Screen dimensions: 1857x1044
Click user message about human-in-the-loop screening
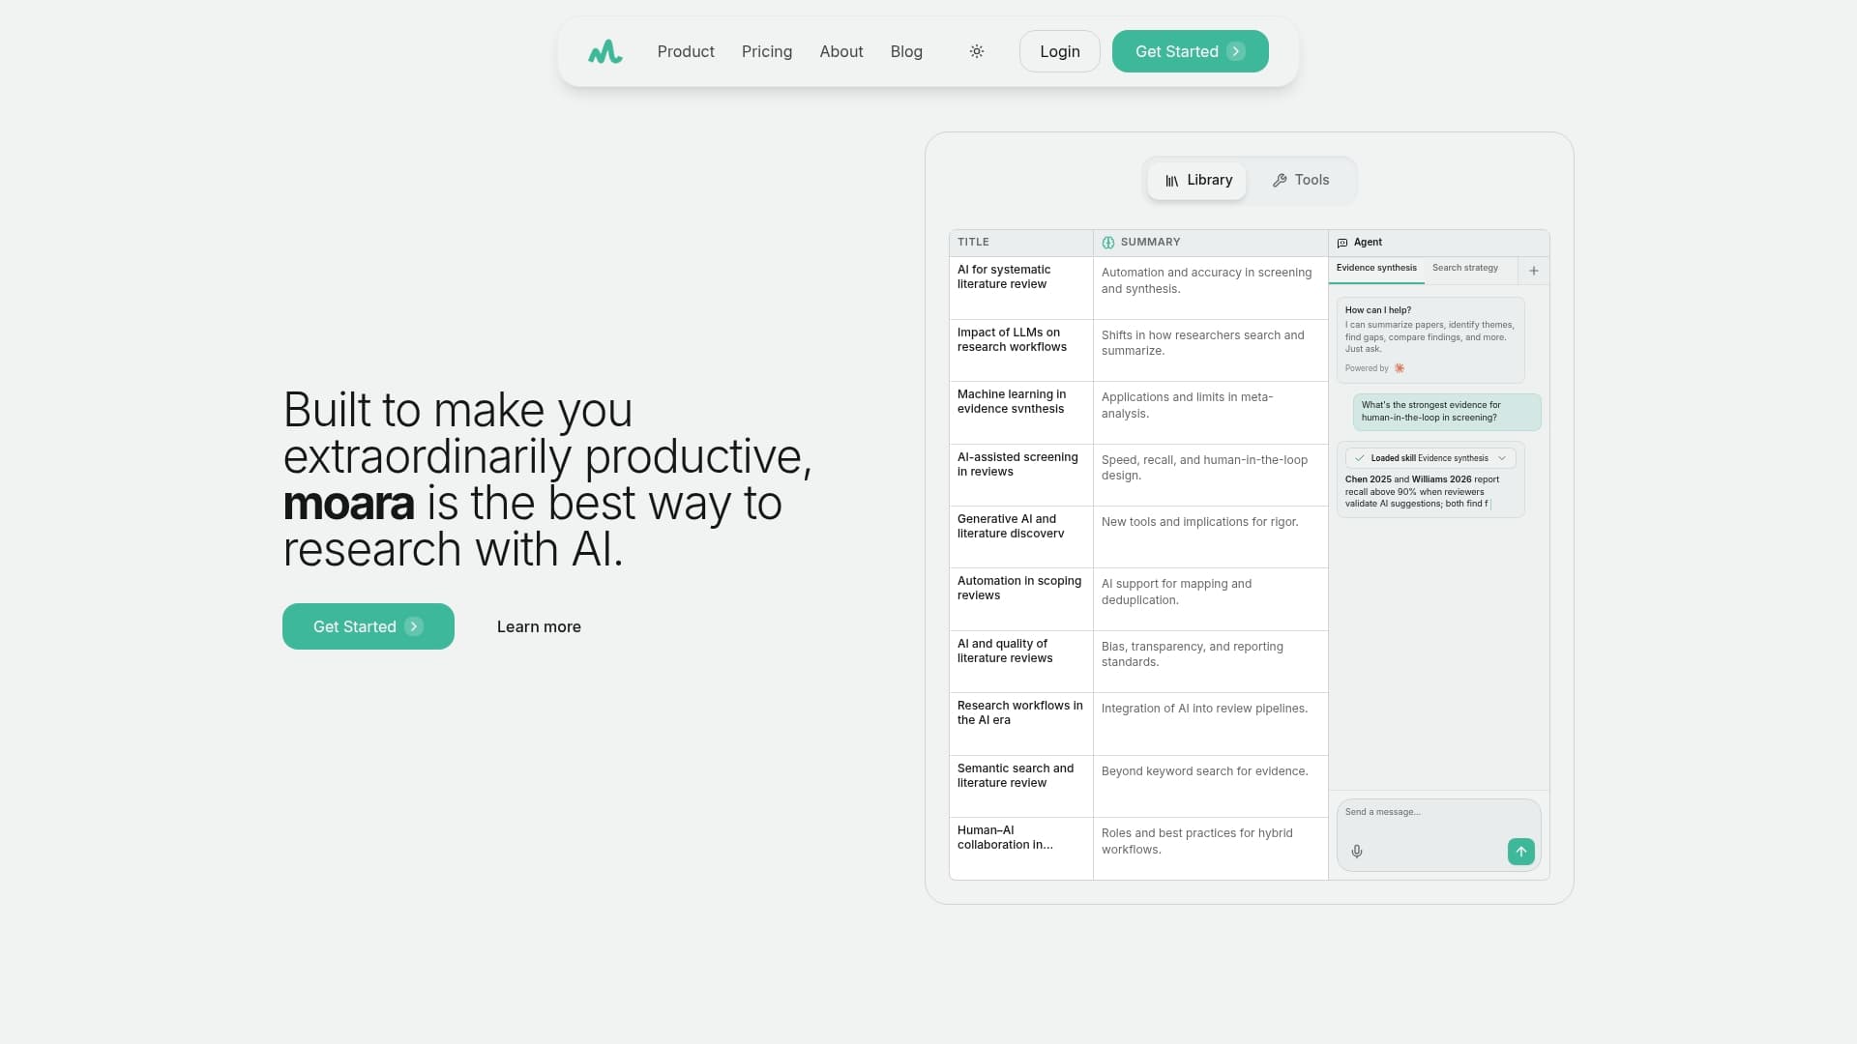[x=1447, y=412]
